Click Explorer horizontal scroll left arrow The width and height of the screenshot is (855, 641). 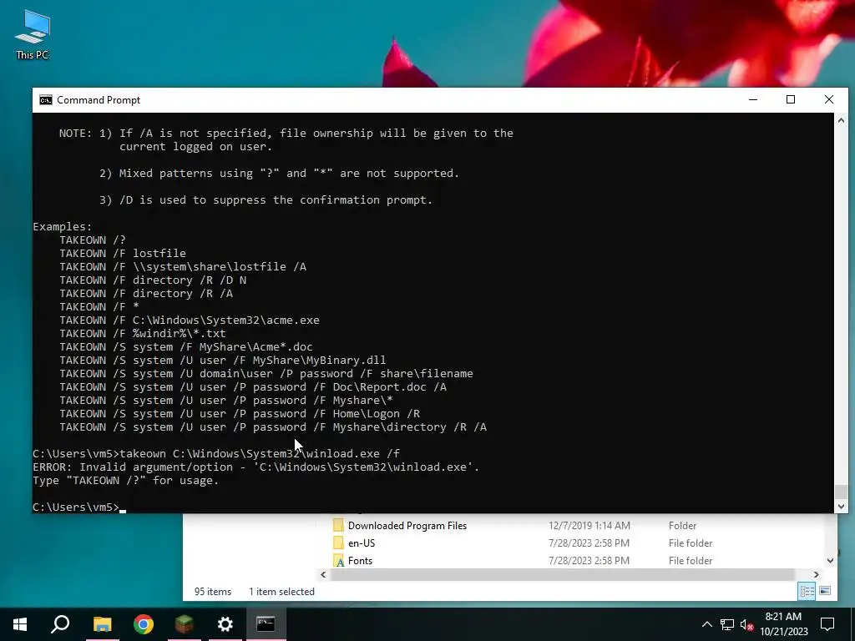pos(323,574)
